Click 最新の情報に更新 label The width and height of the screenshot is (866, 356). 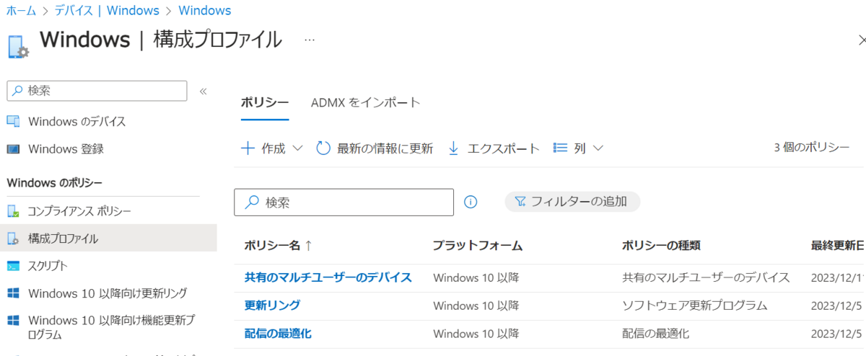[385, 148]
